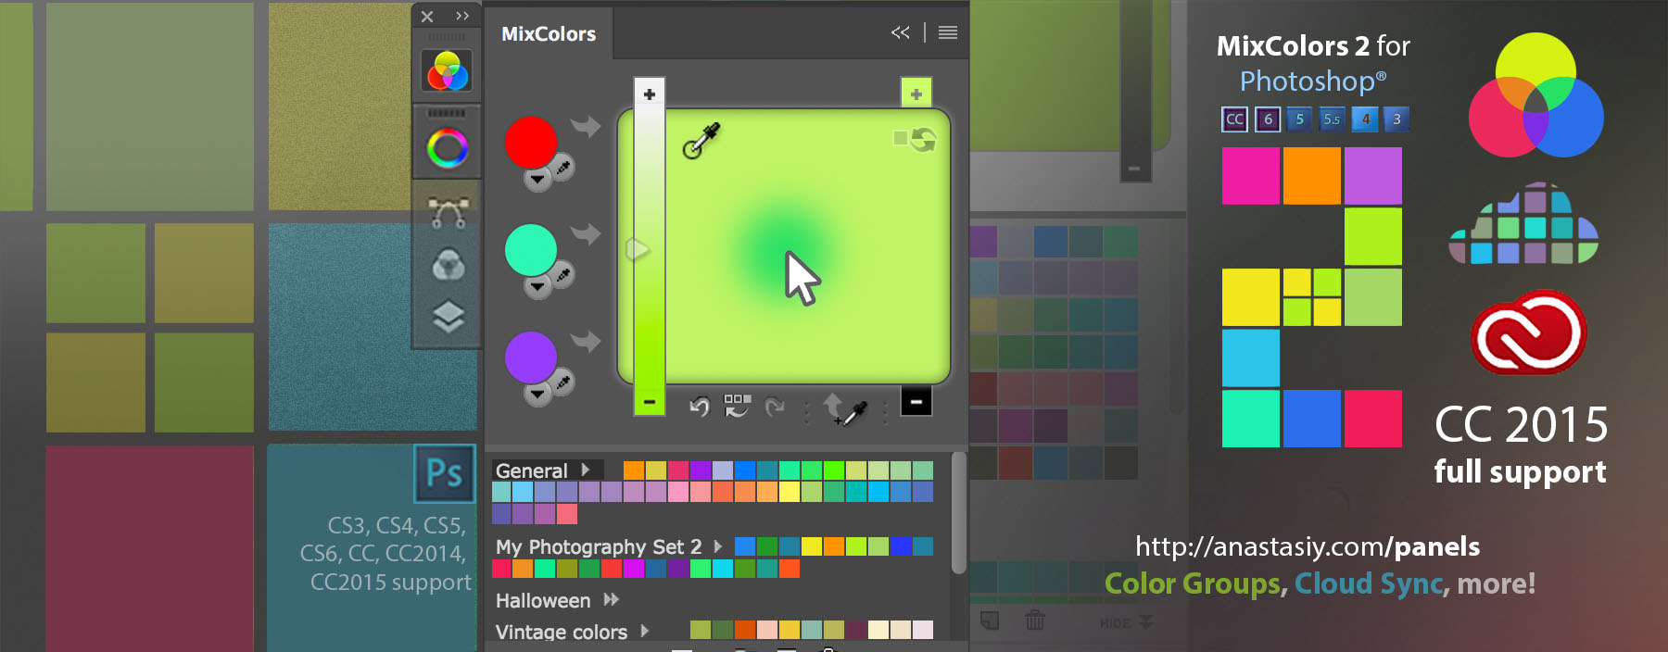Select the teal source color circle
Viewport: 1668px width, 652px height.
pos(531,250)
